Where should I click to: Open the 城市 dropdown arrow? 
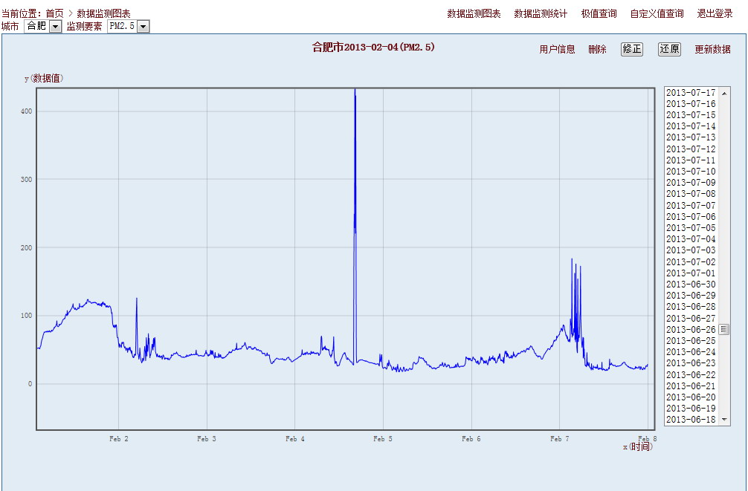coord(55,26)
